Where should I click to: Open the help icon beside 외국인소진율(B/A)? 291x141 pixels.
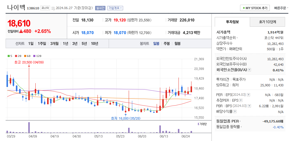249,70
